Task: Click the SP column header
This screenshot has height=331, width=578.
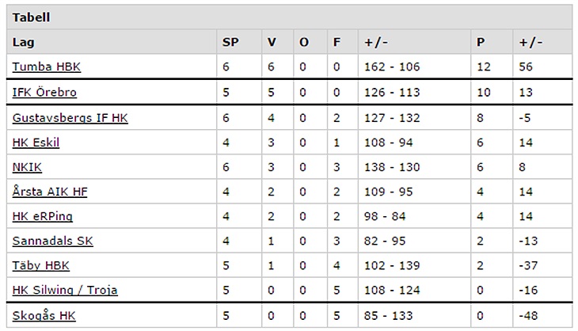Action: click(x=230, y=42)
